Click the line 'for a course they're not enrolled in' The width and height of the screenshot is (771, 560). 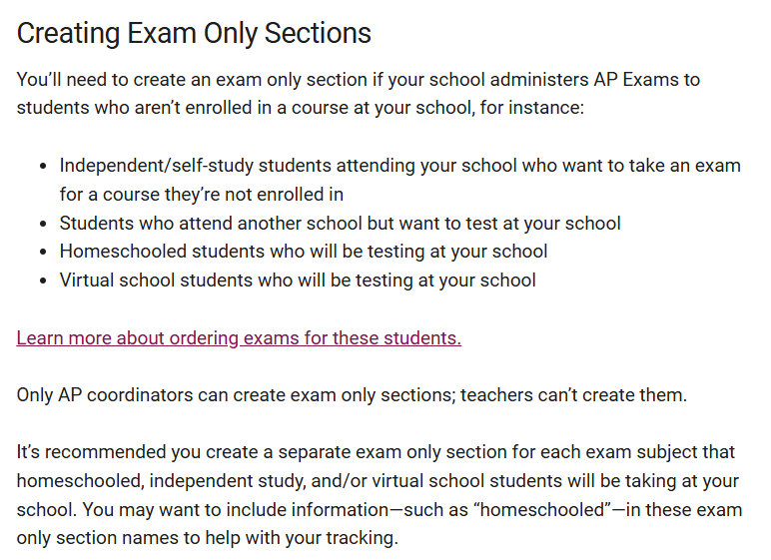coord(201,195)
